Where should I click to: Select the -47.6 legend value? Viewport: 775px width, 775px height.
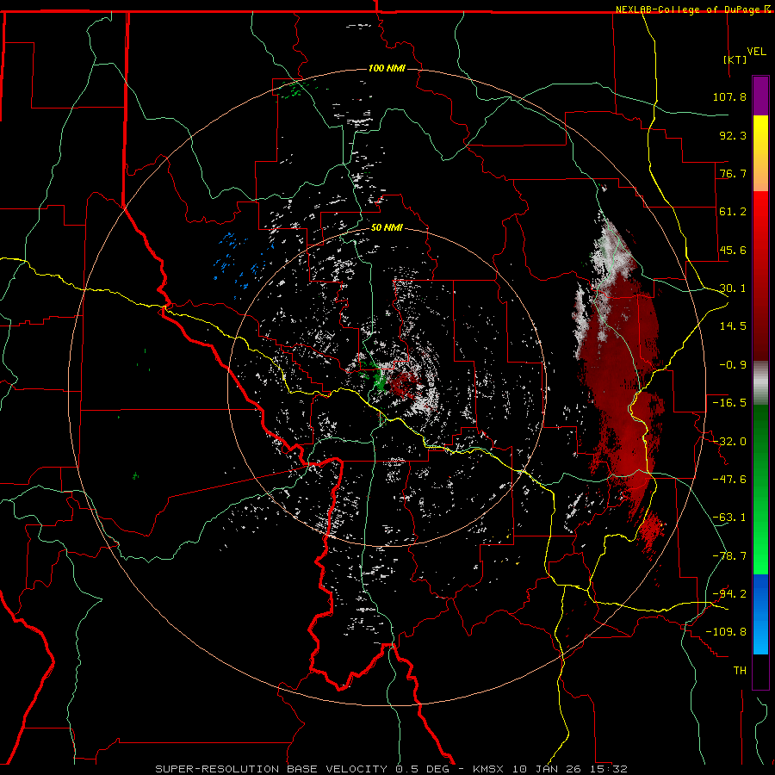point(729,480)
